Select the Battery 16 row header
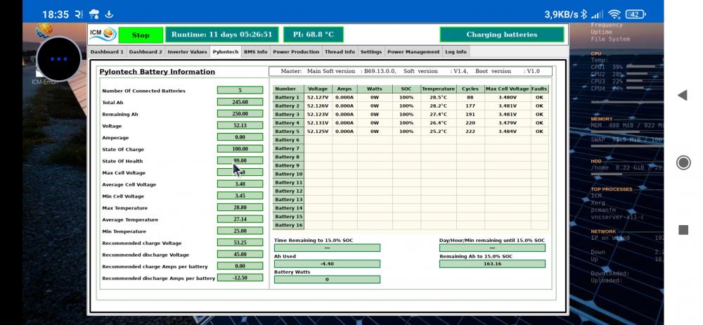 (x=288, y=225)
